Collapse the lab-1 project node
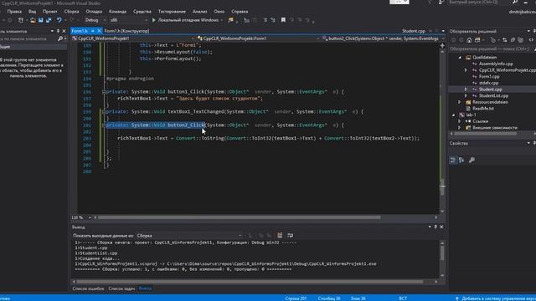The width and height of the screenshot is (536, 301). (x=454, y=115)
